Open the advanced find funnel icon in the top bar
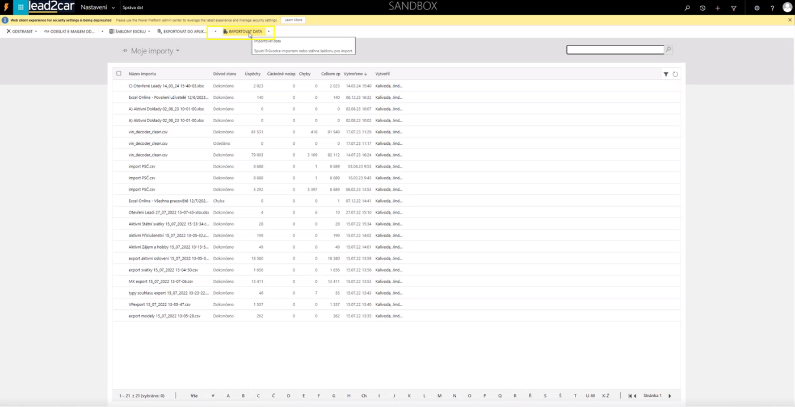795x407 pixels. pos(734,8)
